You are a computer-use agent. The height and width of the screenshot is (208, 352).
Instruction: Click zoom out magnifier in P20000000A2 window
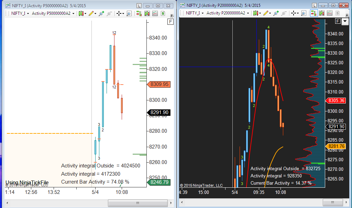click(284, 13)
